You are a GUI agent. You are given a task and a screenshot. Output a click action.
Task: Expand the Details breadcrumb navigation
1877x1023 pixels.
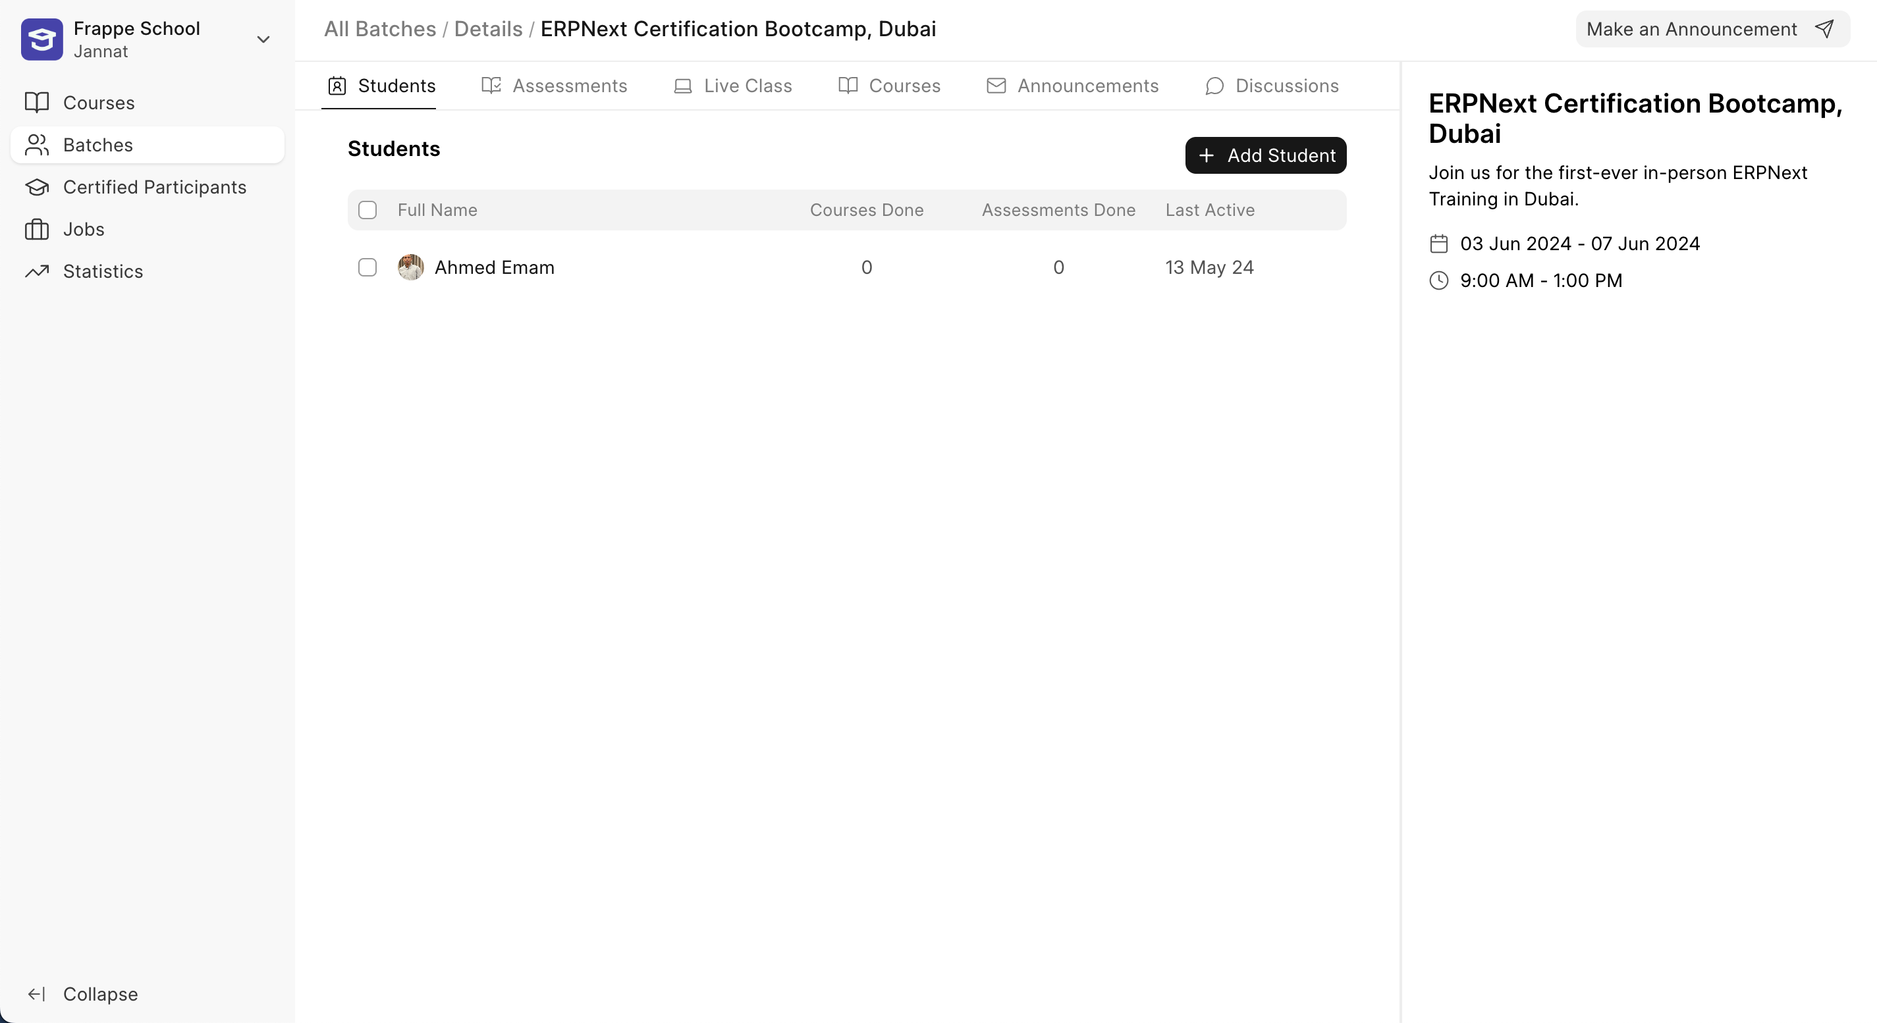489,28
